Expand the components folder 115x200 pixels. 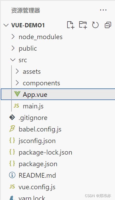tap(17, 83)
